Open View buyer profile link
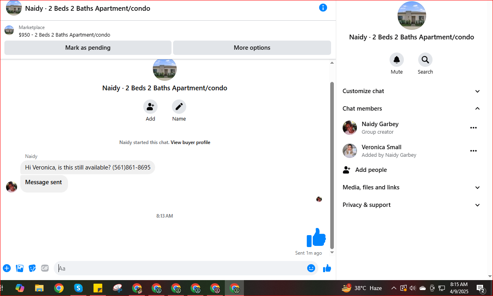The image size is (493, 296). (x=191, y=142)
